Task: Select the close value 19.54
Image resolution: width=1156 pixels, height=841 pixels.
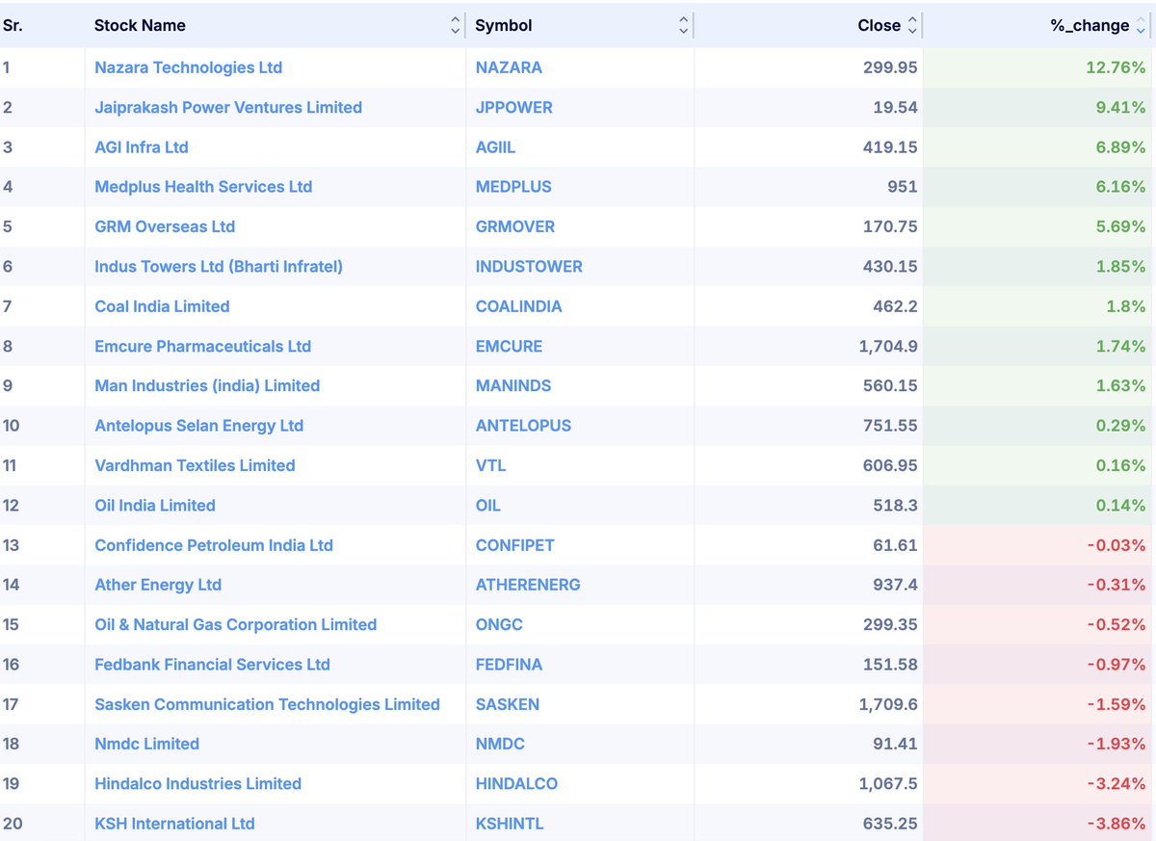Action: tap(895, 108)
